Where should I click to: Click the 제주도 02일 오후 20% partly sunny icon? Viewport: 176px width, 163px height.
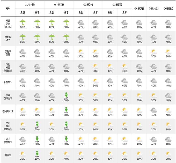pos(96,154)
